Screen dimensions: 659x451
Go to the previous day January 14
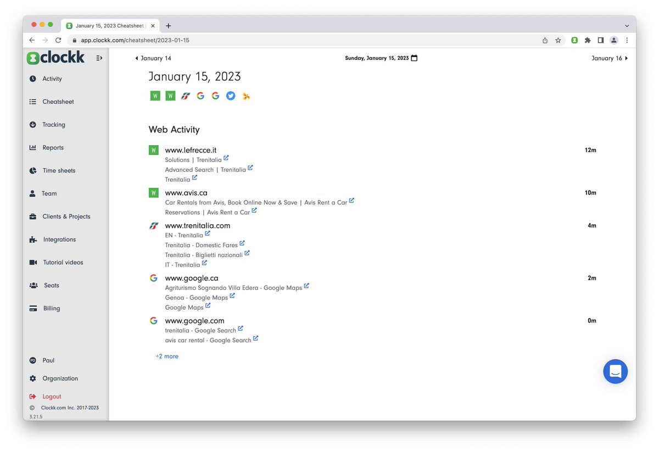(153, 58)
